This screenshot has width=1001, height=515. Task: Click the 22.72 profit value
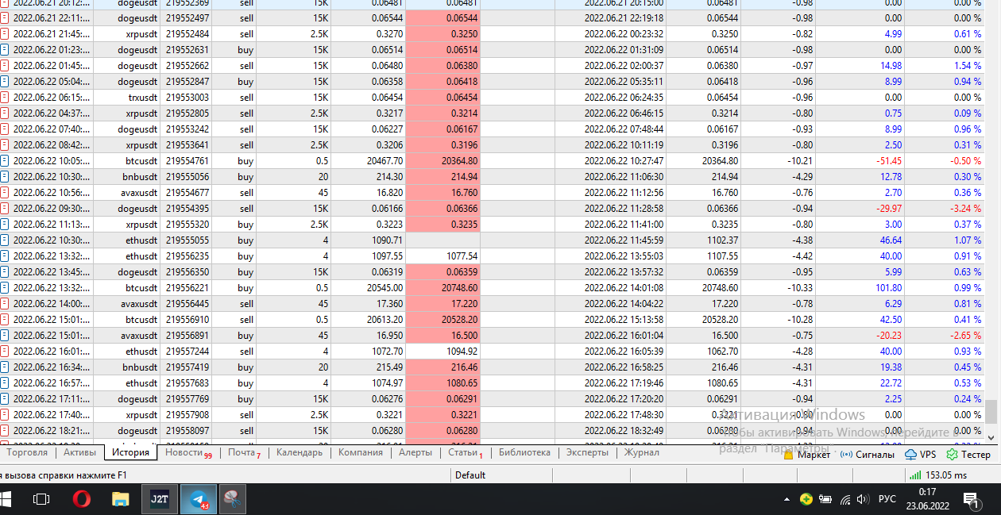(x=891, y=383)
